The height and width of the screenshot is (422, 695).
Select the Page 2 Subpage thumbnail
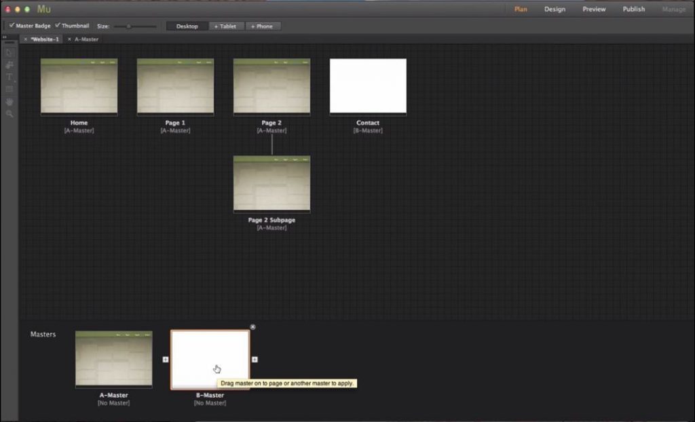click(x=271, y=183)
